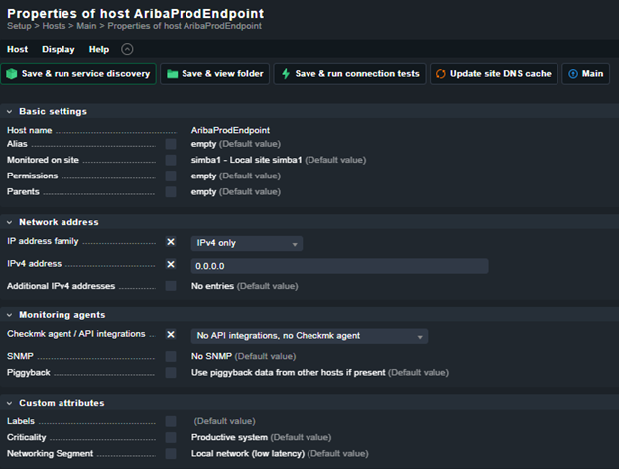This screenshot has width=619, height=469.
Task: Click the circular collapse arrow next to Help
Action: click(x=127, y=49)
